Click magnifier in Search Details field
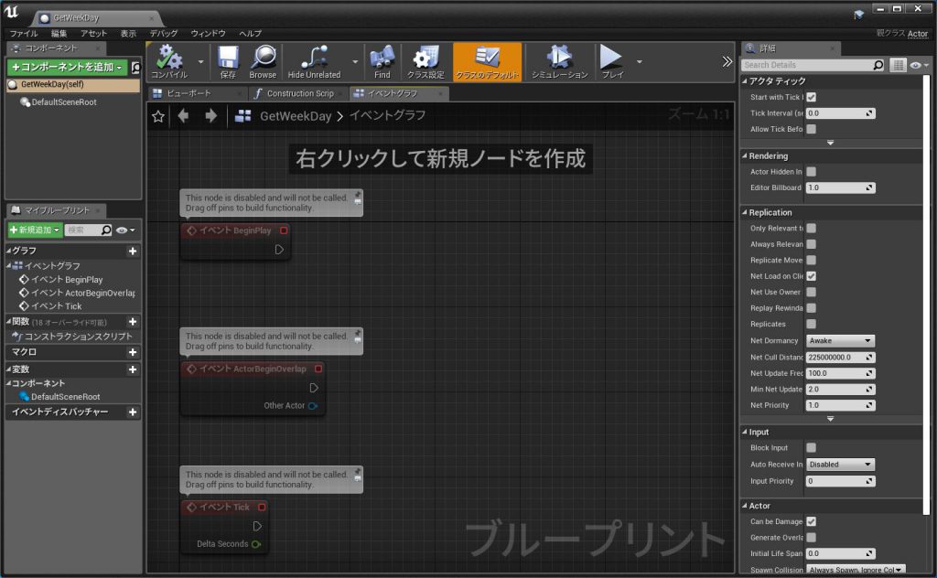The width and height of the screenshot is (937, 578). point(878,65)
